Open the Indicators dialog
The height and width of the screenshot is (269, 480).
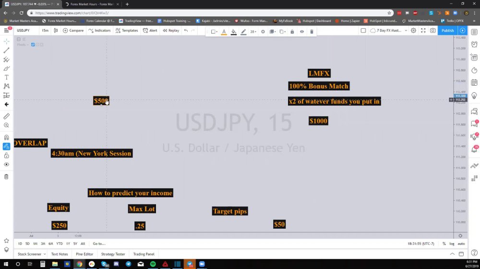coord(99,31)
